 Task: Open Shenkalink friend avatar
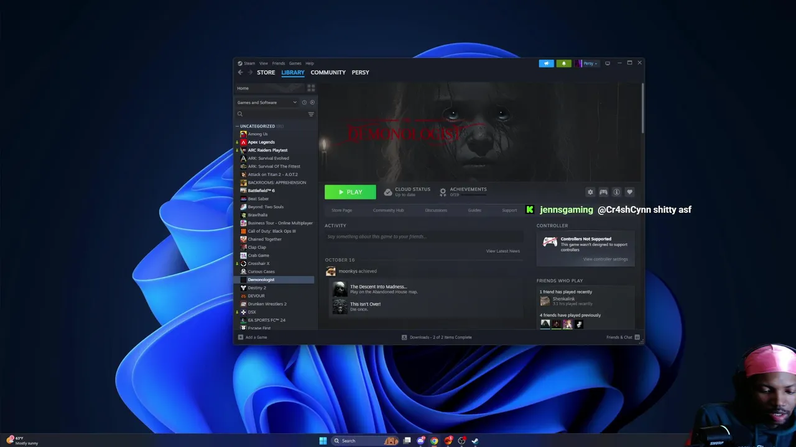point(545,301)
